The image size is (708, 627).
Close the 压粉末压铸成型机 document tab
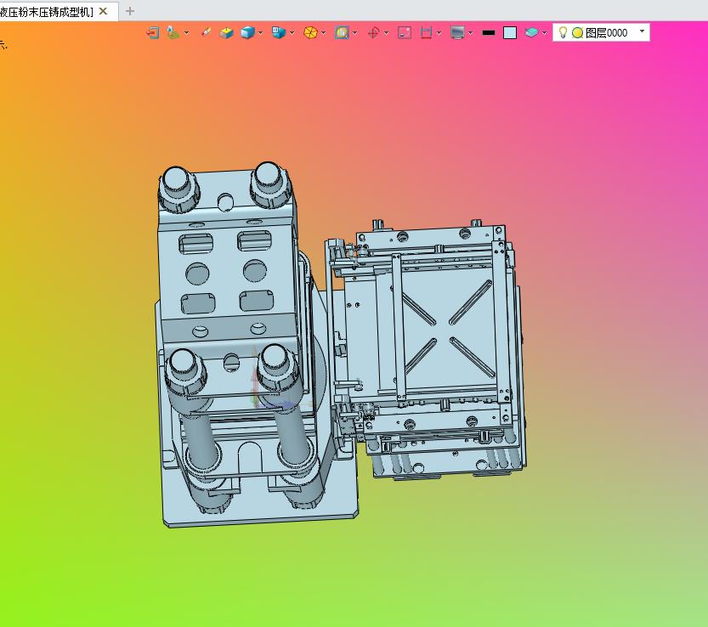(103, 11)
